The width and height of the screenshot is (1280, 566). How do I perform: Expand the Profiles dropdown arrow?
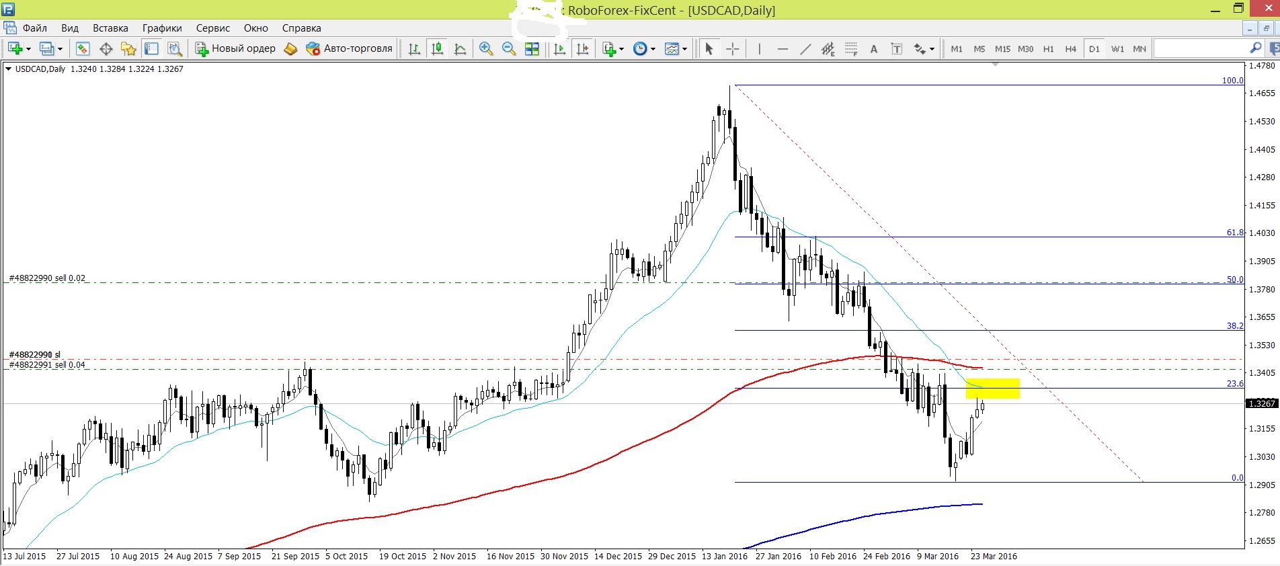pos(60,49)
